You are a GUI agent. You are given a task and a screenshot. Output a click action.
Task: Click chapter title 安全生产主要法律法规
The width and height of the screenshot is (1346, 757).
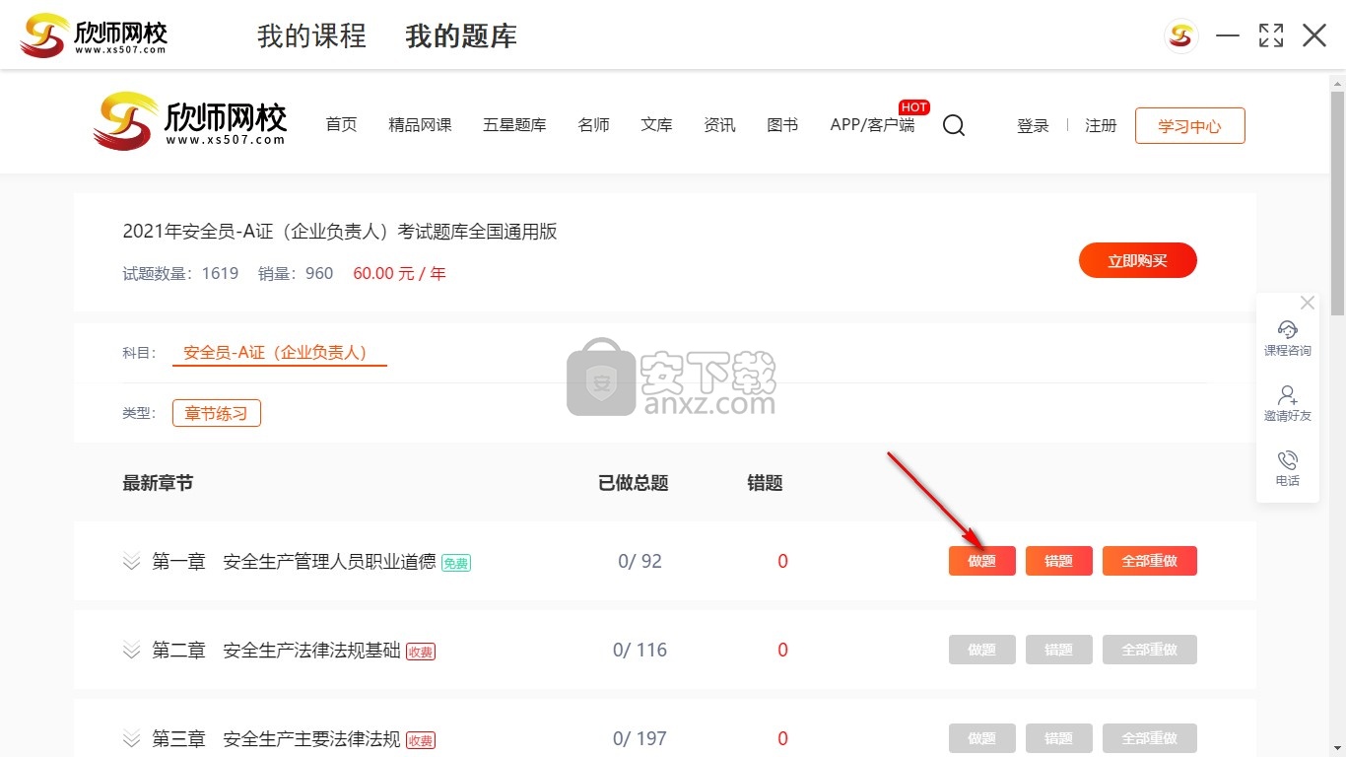pyautogui.click(x=311, y=739)
